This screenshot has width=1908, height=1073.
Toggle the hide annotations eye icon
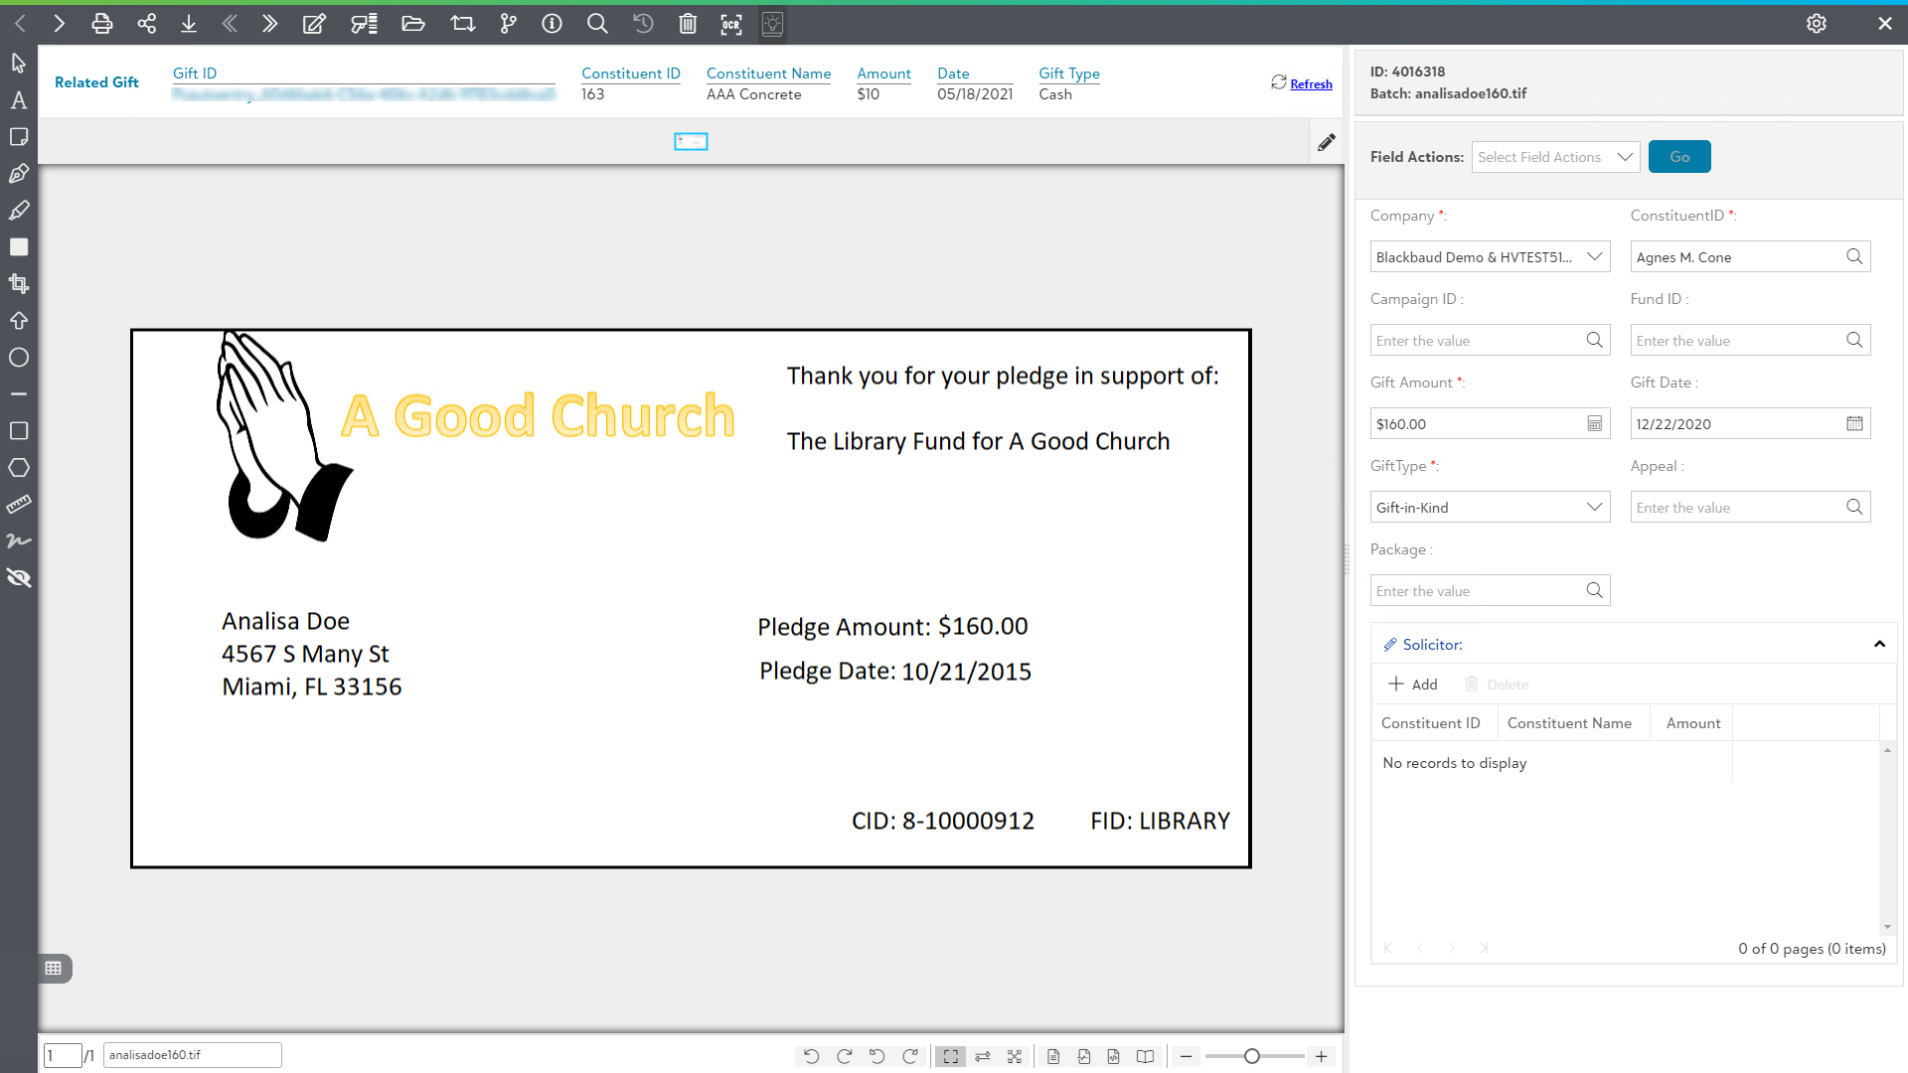18,578
